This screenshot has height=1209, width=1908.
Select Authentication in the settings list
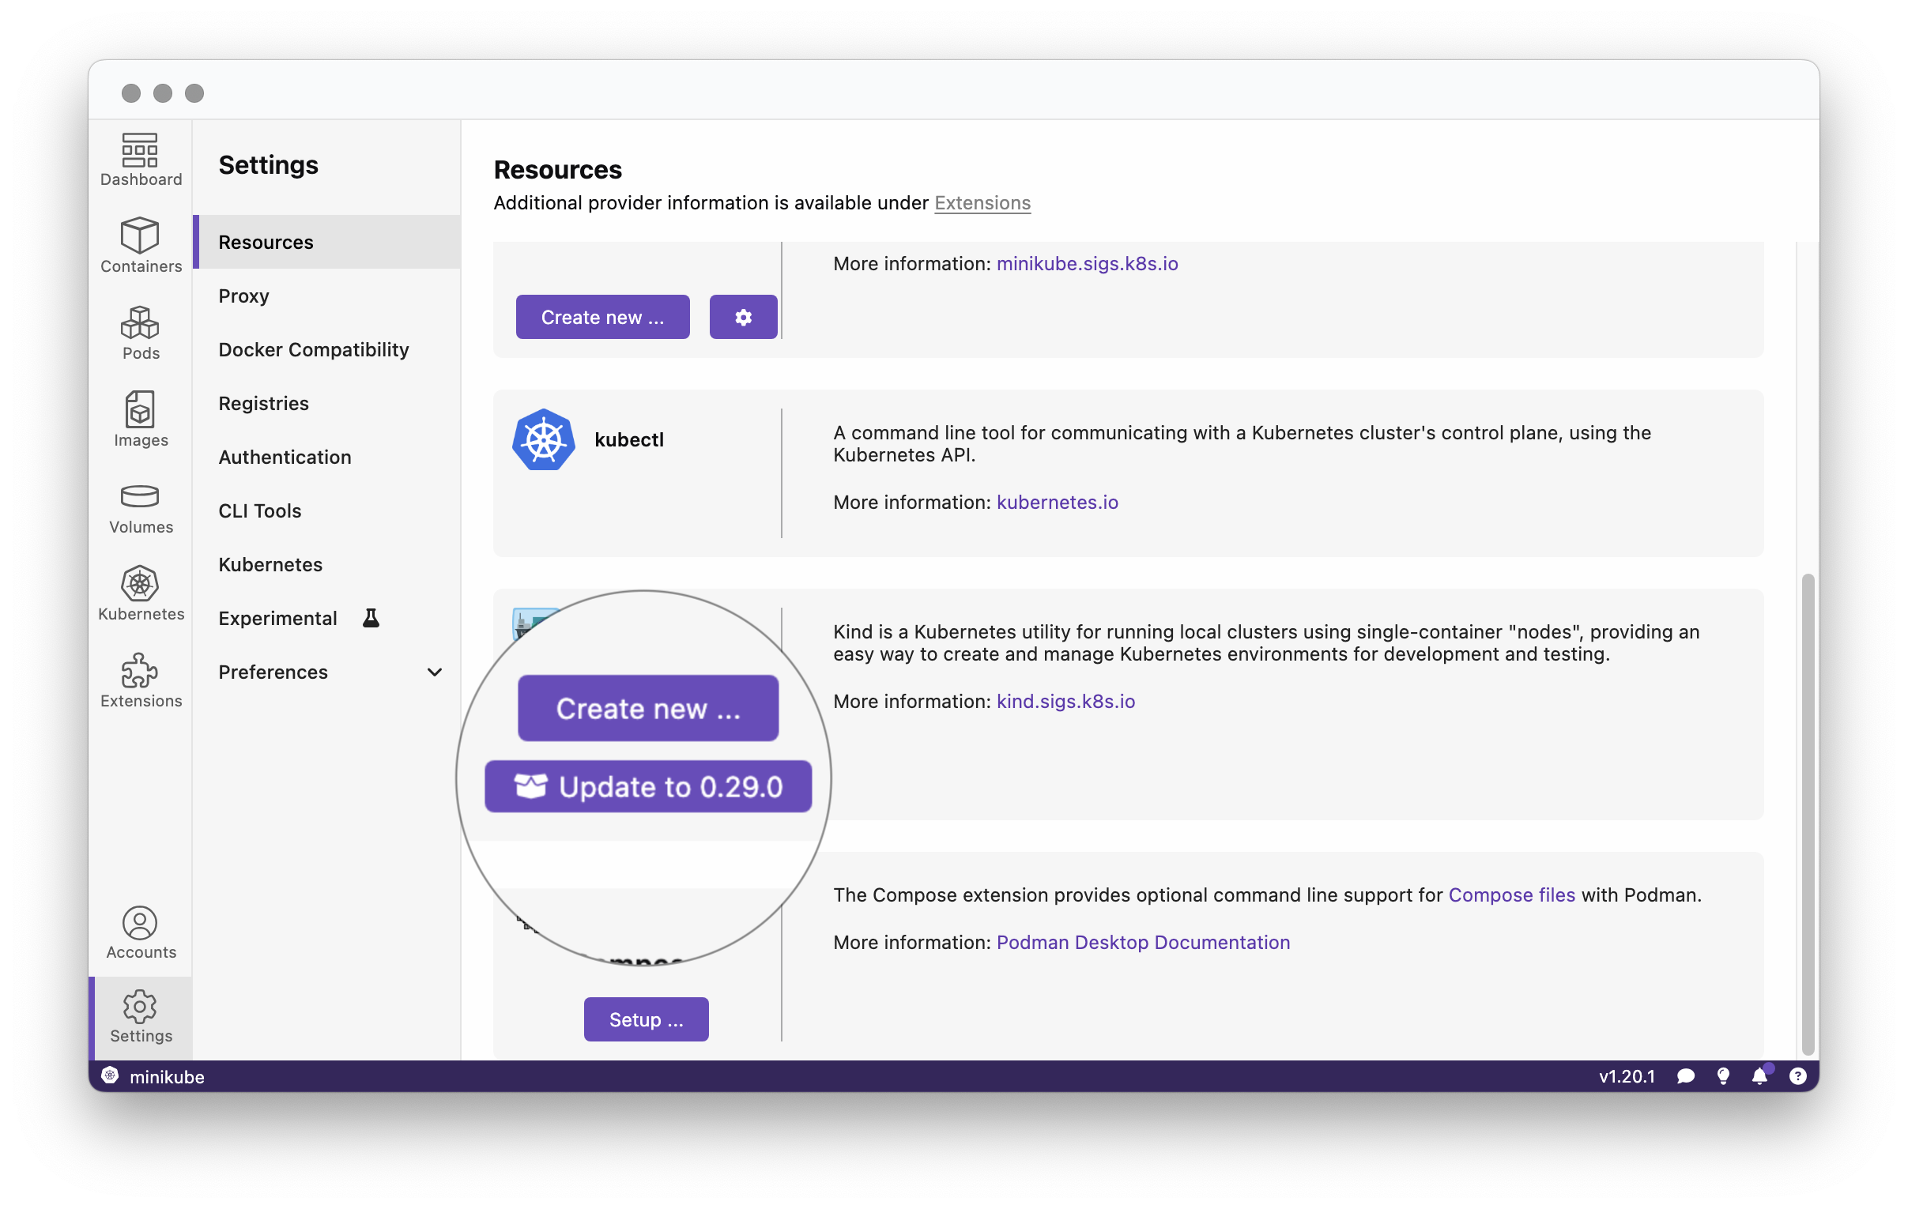click(285, 458)
